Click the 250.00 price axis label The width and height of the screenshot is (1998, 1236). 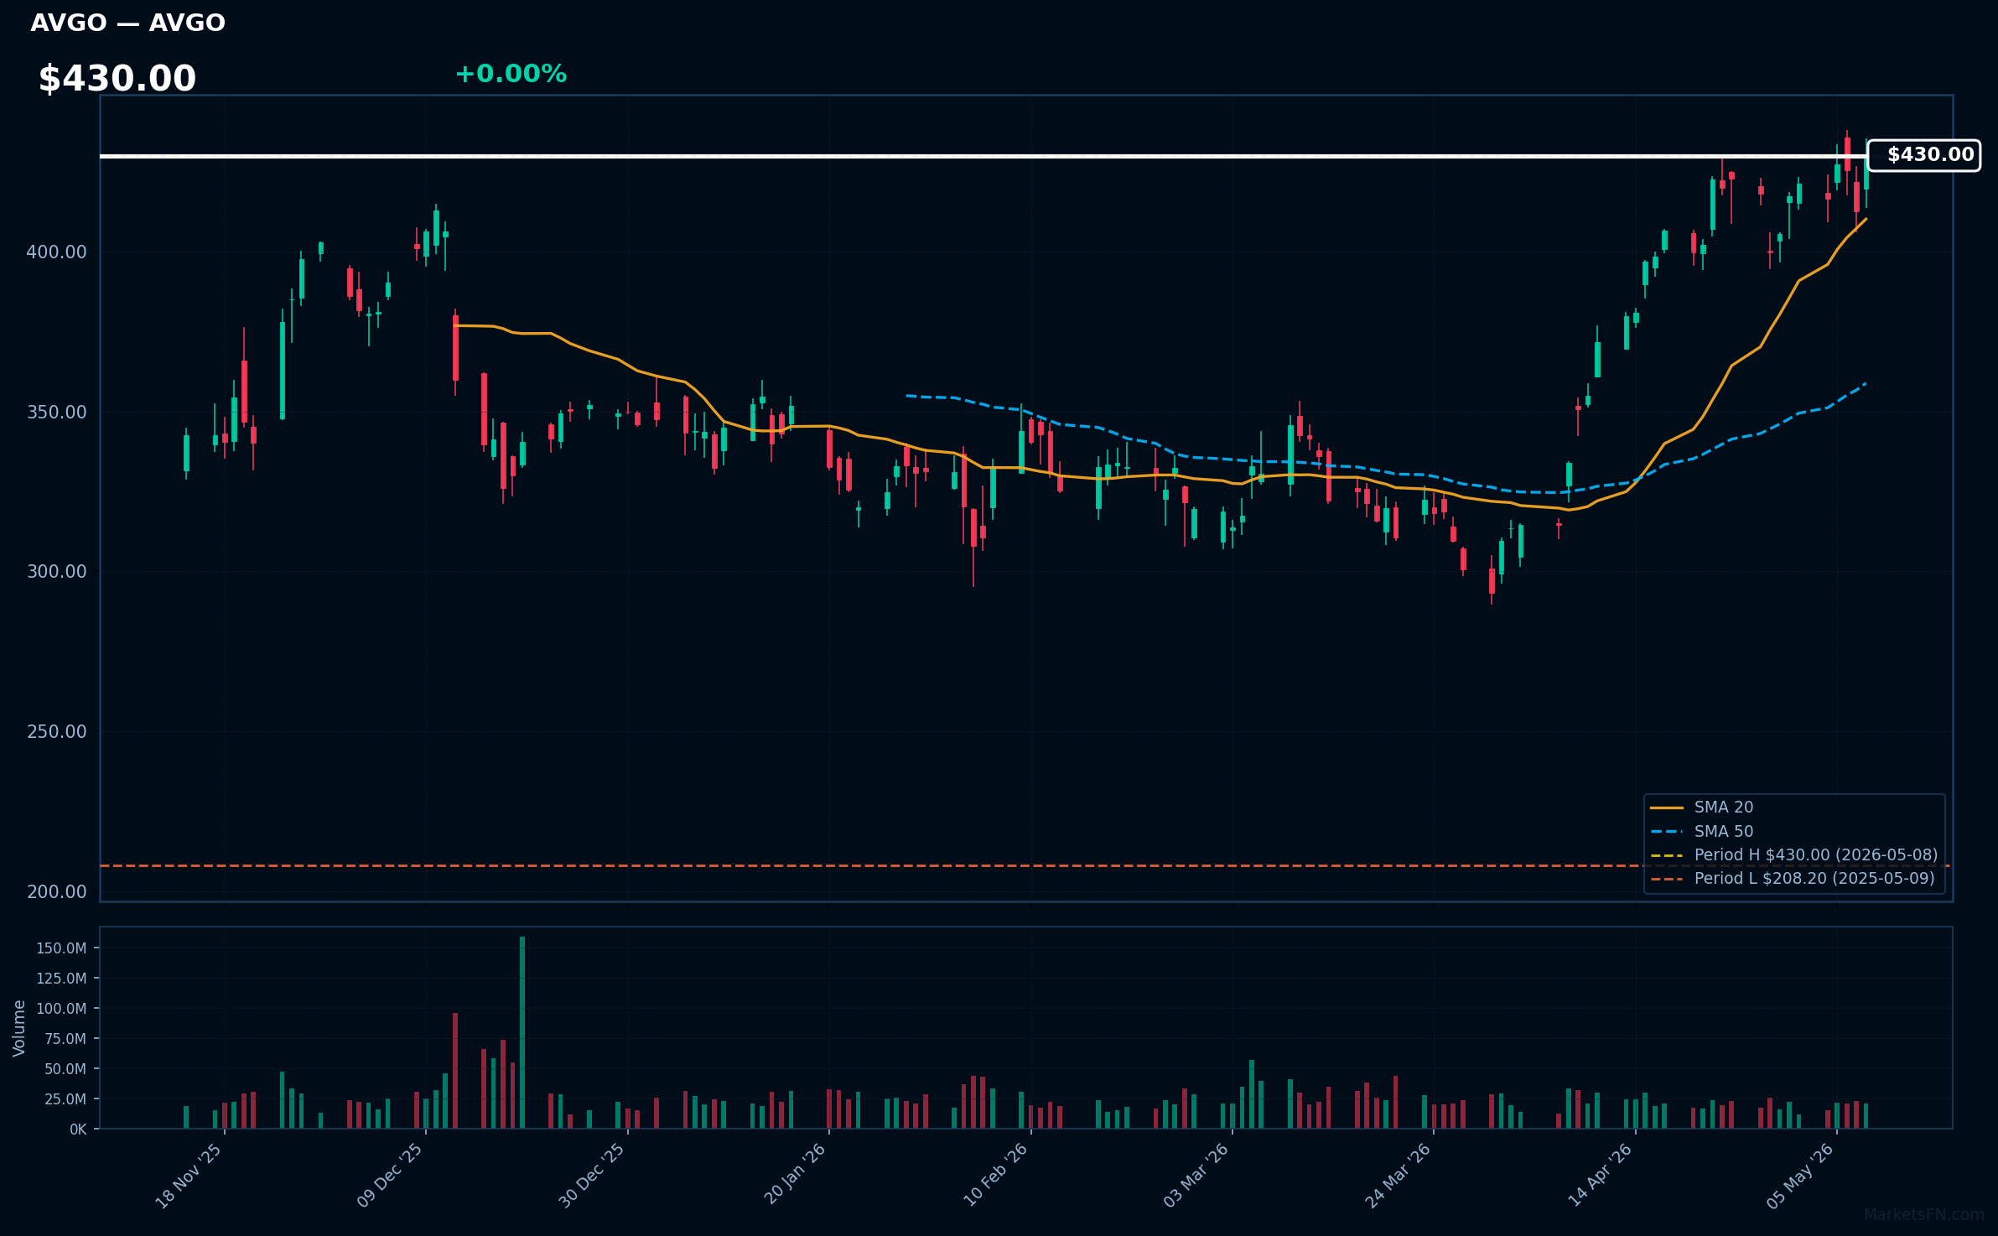pos(56,731)
